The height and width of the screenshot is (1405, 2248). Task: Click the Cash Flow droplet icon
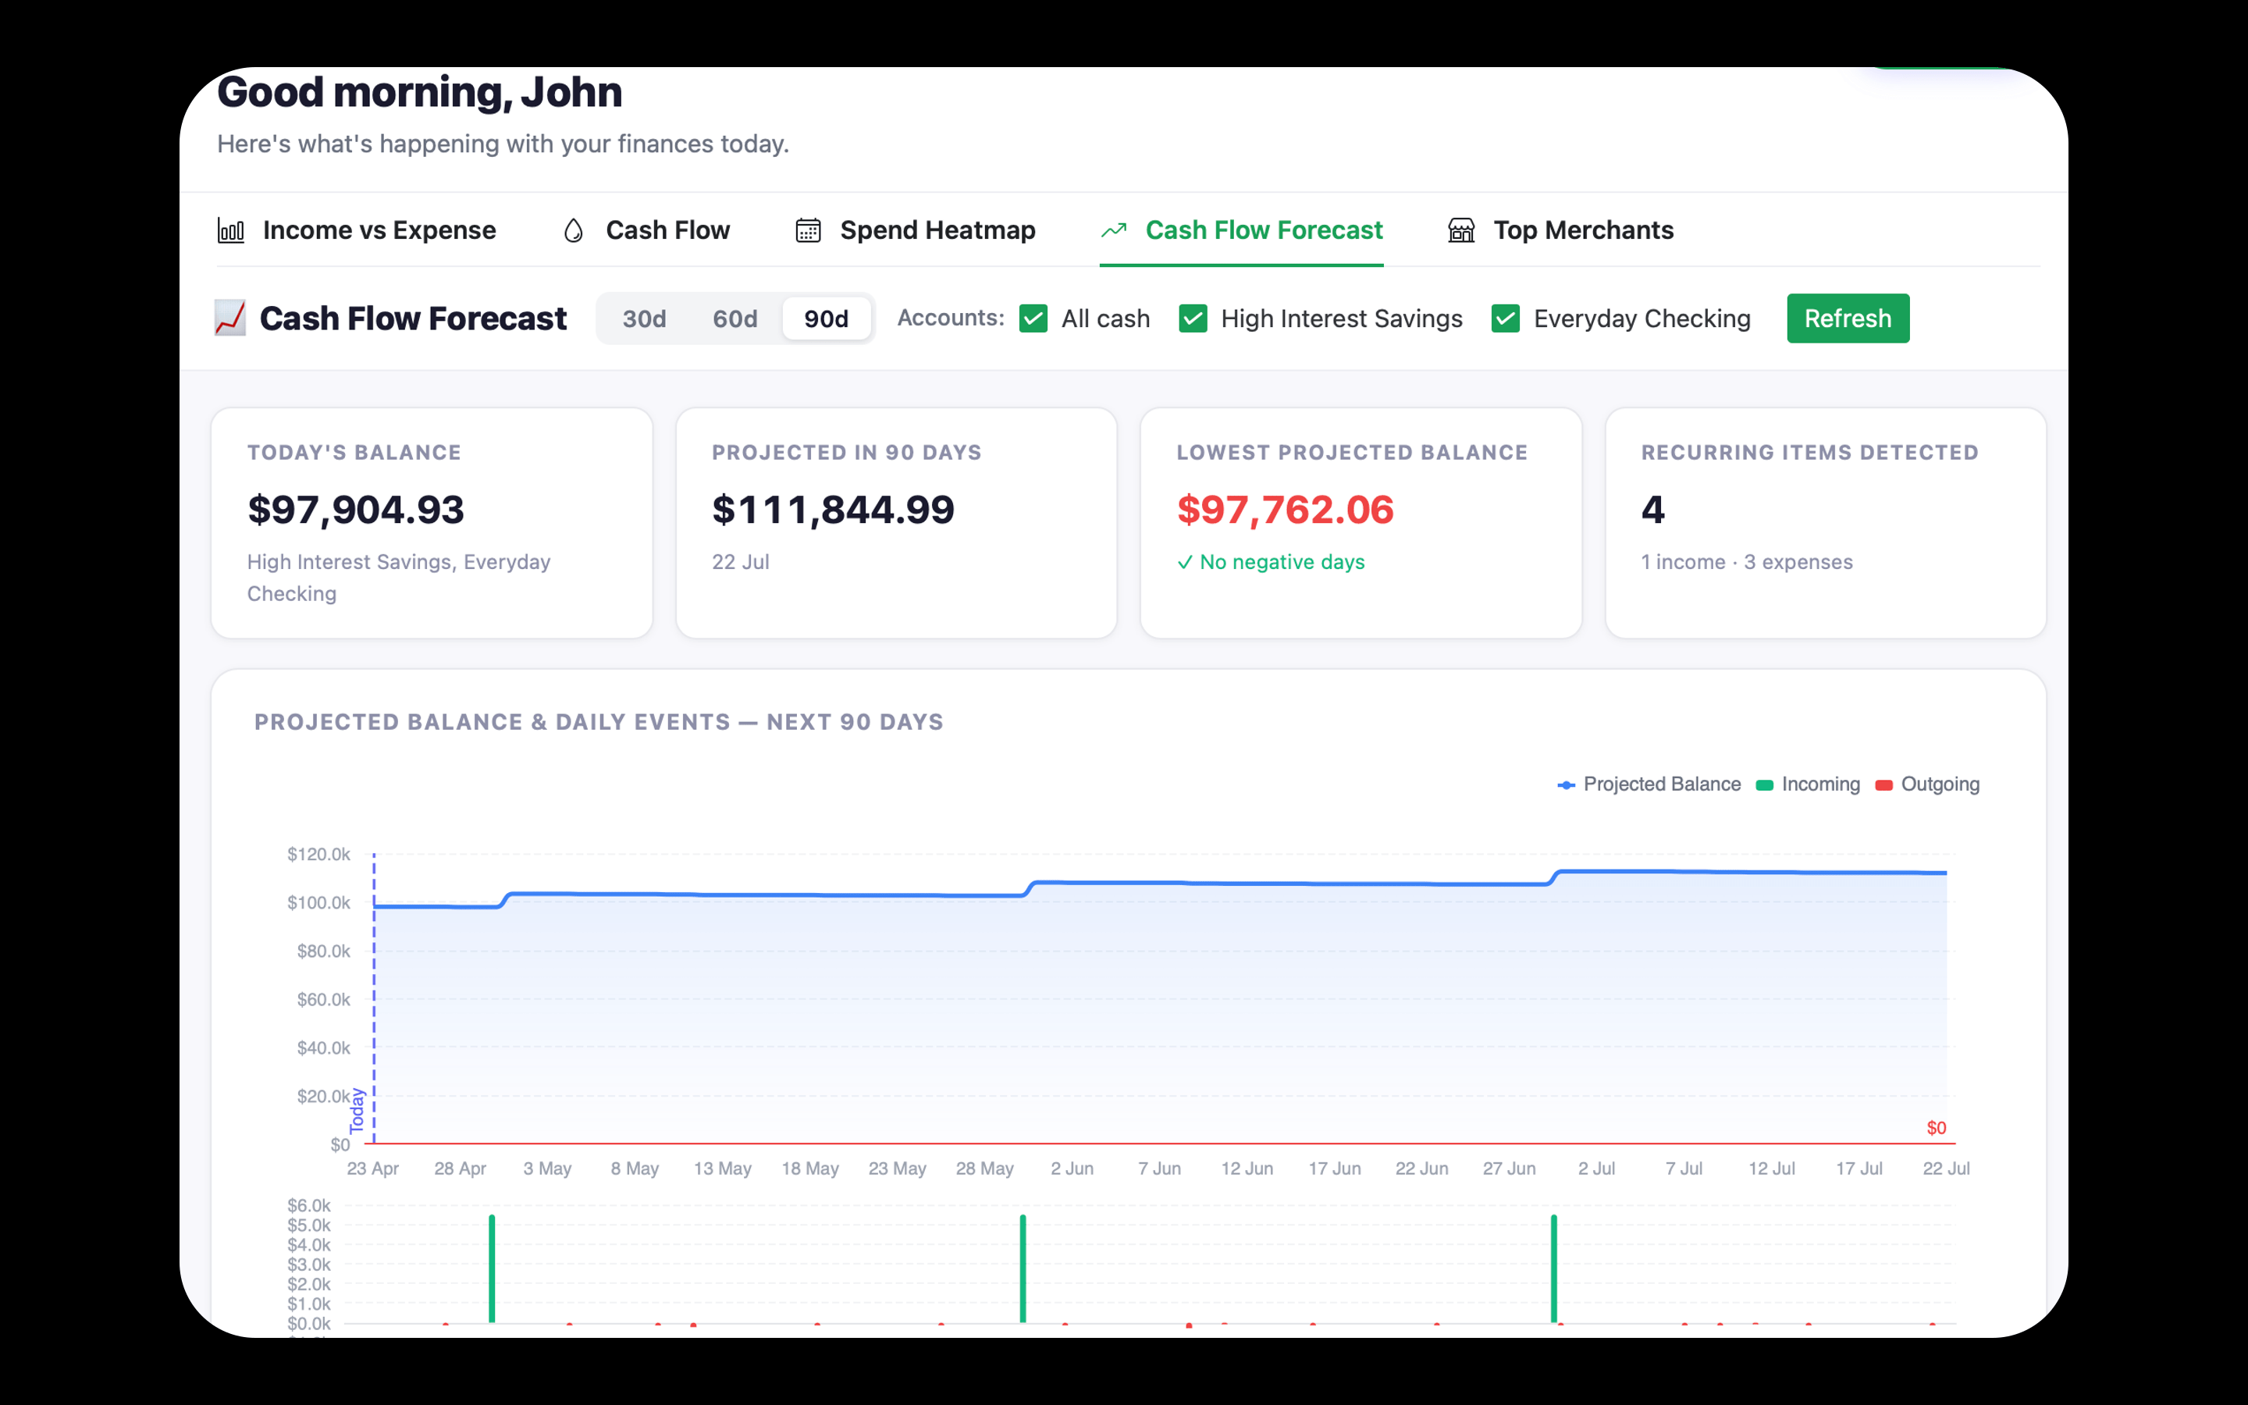(574, 229)
